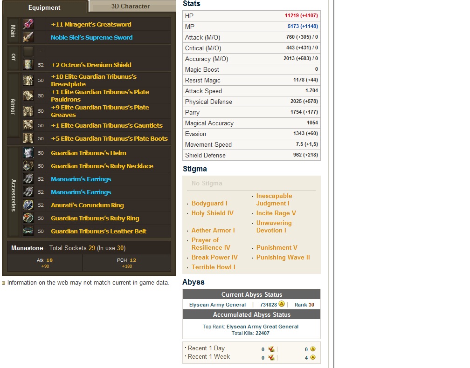The width and height of the screenshot is (470, 368).
Task: Click the Elysean Army General rank text
Action: (217, 305)
